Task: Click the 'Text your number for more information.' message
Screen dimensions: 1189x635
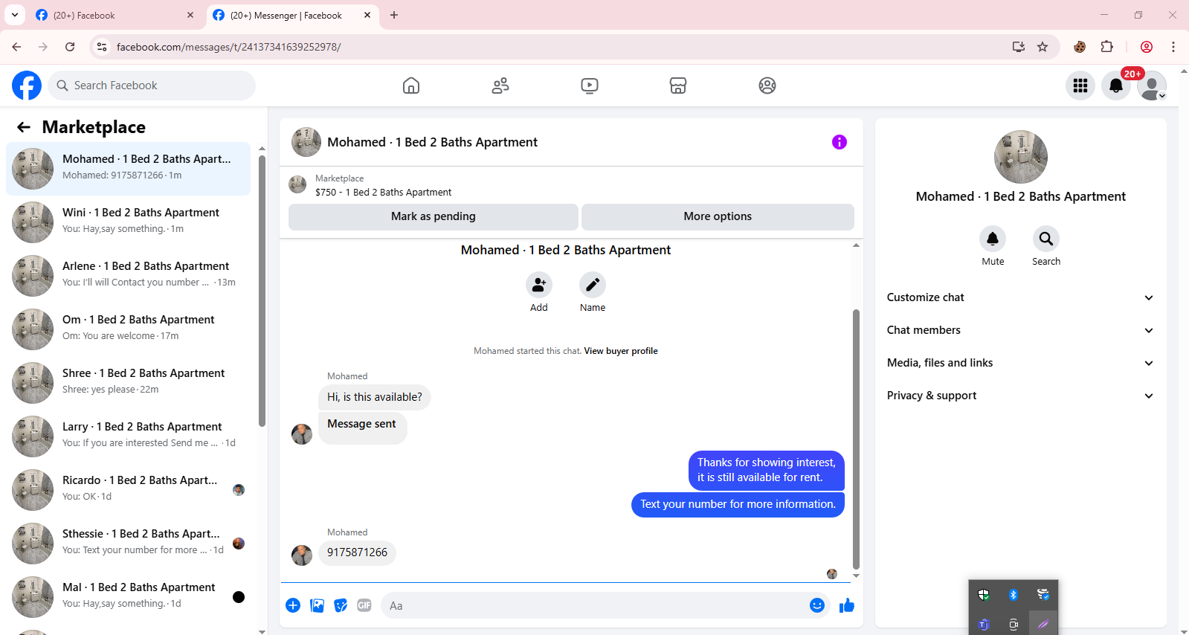Action: pyautogui.click(x=738, y=504)
